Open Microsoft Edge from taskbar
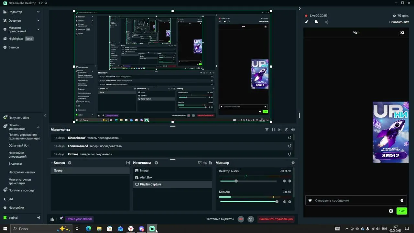Screen dimensions: 414x233 click(x=88, y=229)
